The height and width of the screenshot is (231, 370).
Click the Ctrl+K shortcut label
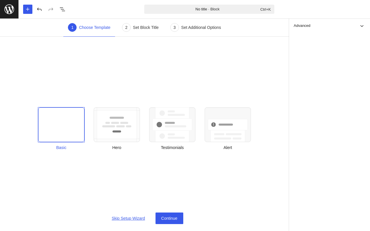pyautogui.click(x=265, y=9)
